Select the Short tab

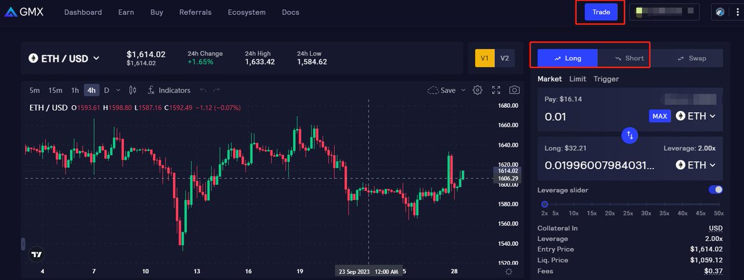[x=629, y=58]
